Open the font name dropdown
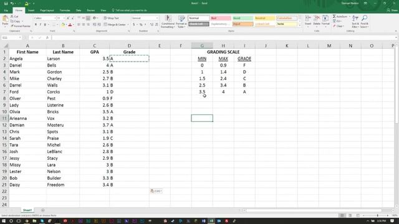 55,18
